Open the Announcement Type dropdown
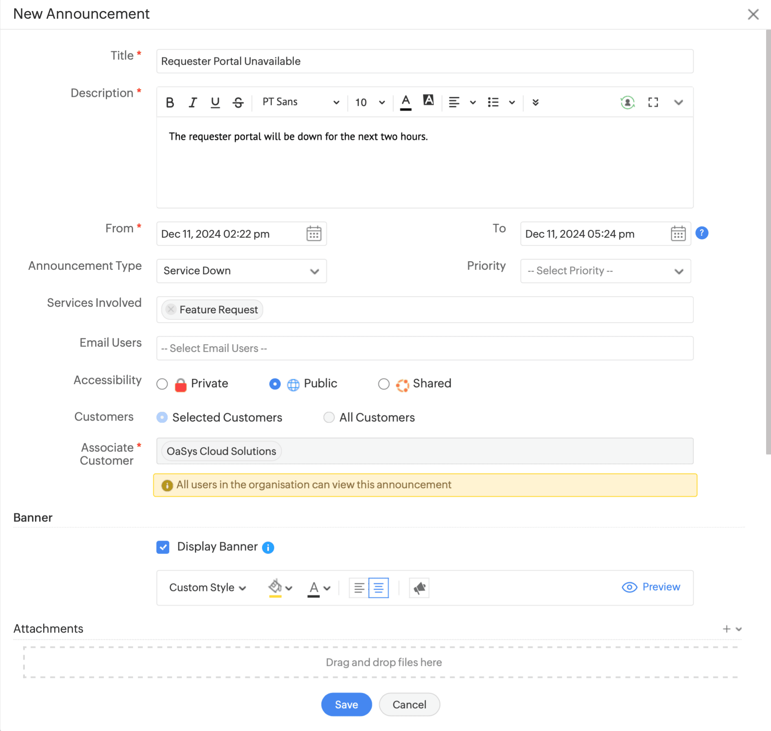 [x=241, y=271]
